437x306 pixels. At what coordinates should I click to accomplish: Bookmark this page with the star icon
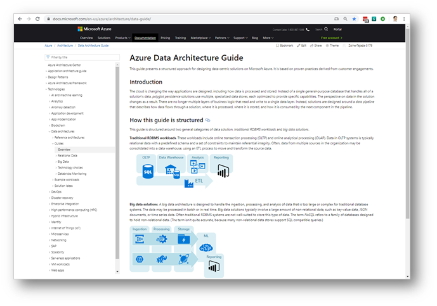click(x=354, y=19)
